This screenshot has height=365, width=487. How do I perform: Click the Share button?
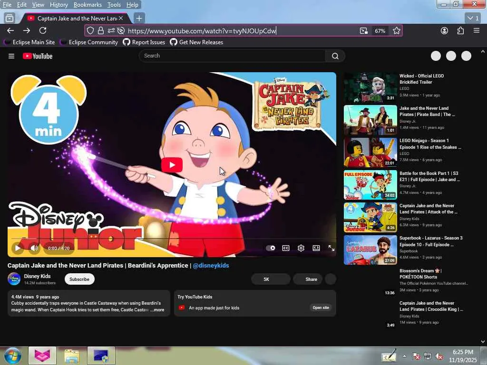(x=308, y=279)
